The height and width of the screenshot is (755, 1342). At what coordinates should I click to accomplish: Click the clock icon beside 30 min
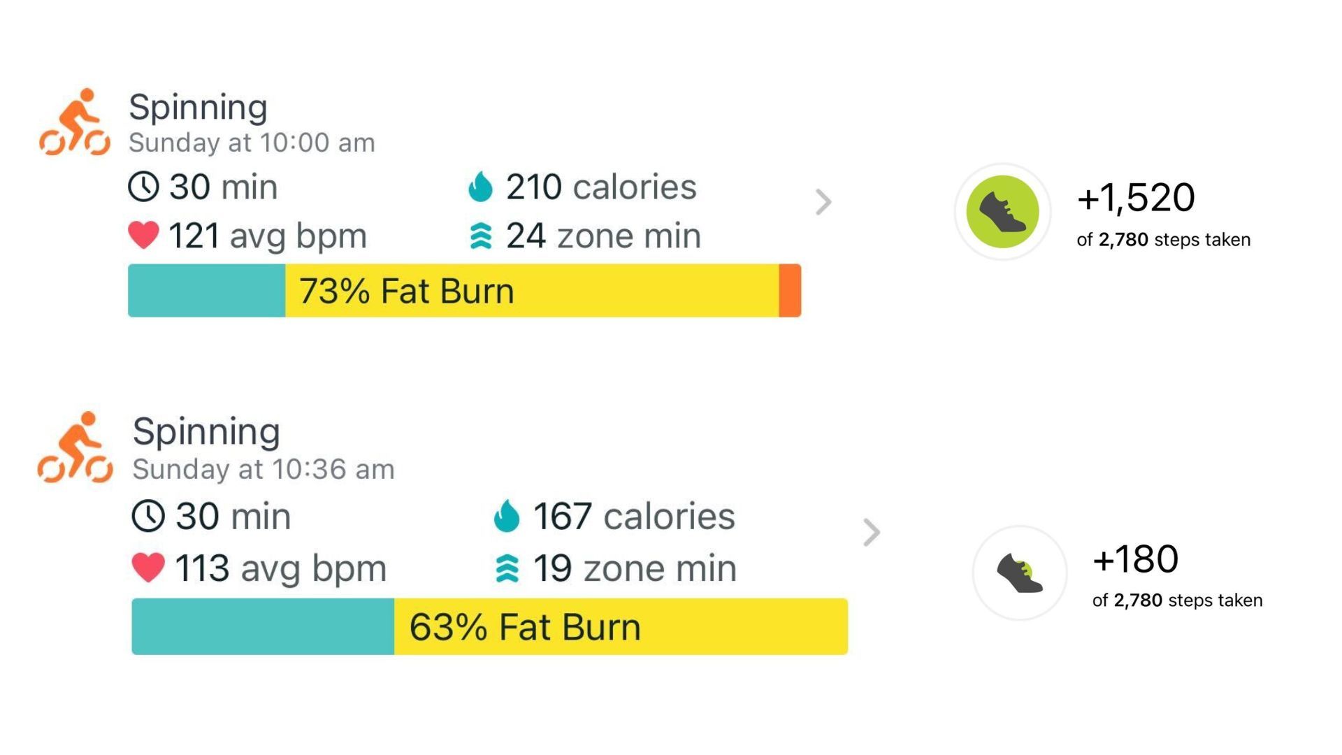(143, 186)
